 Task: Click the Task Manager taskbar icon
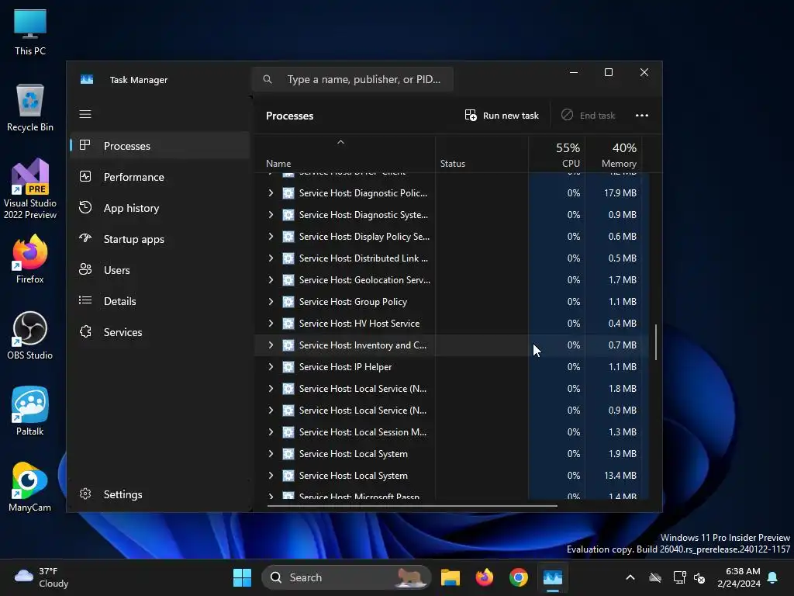[x=552, y=577]
